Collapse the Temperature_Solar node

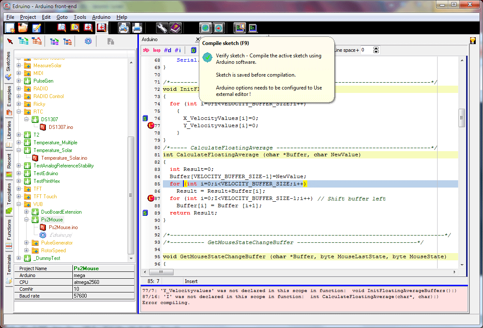[x=19, y=150]
